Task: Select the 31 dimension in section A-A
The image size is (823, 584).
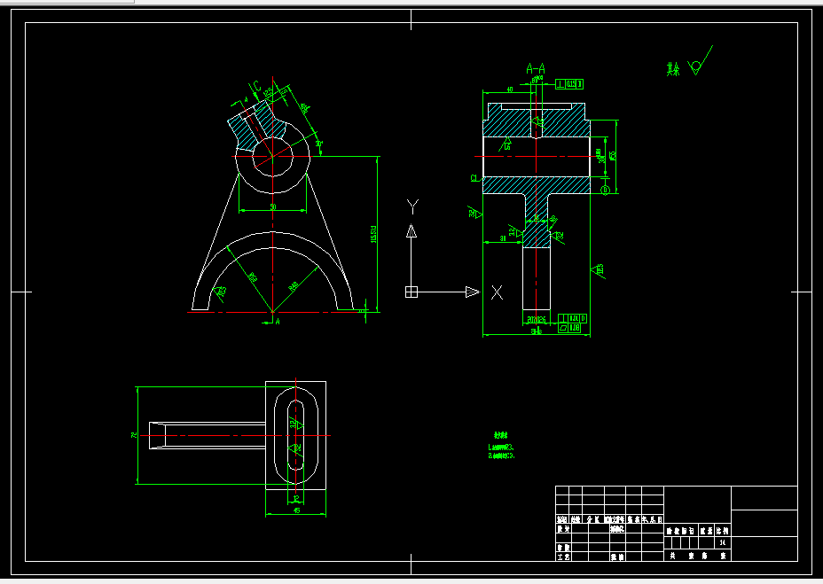Action: coord(502,238)
